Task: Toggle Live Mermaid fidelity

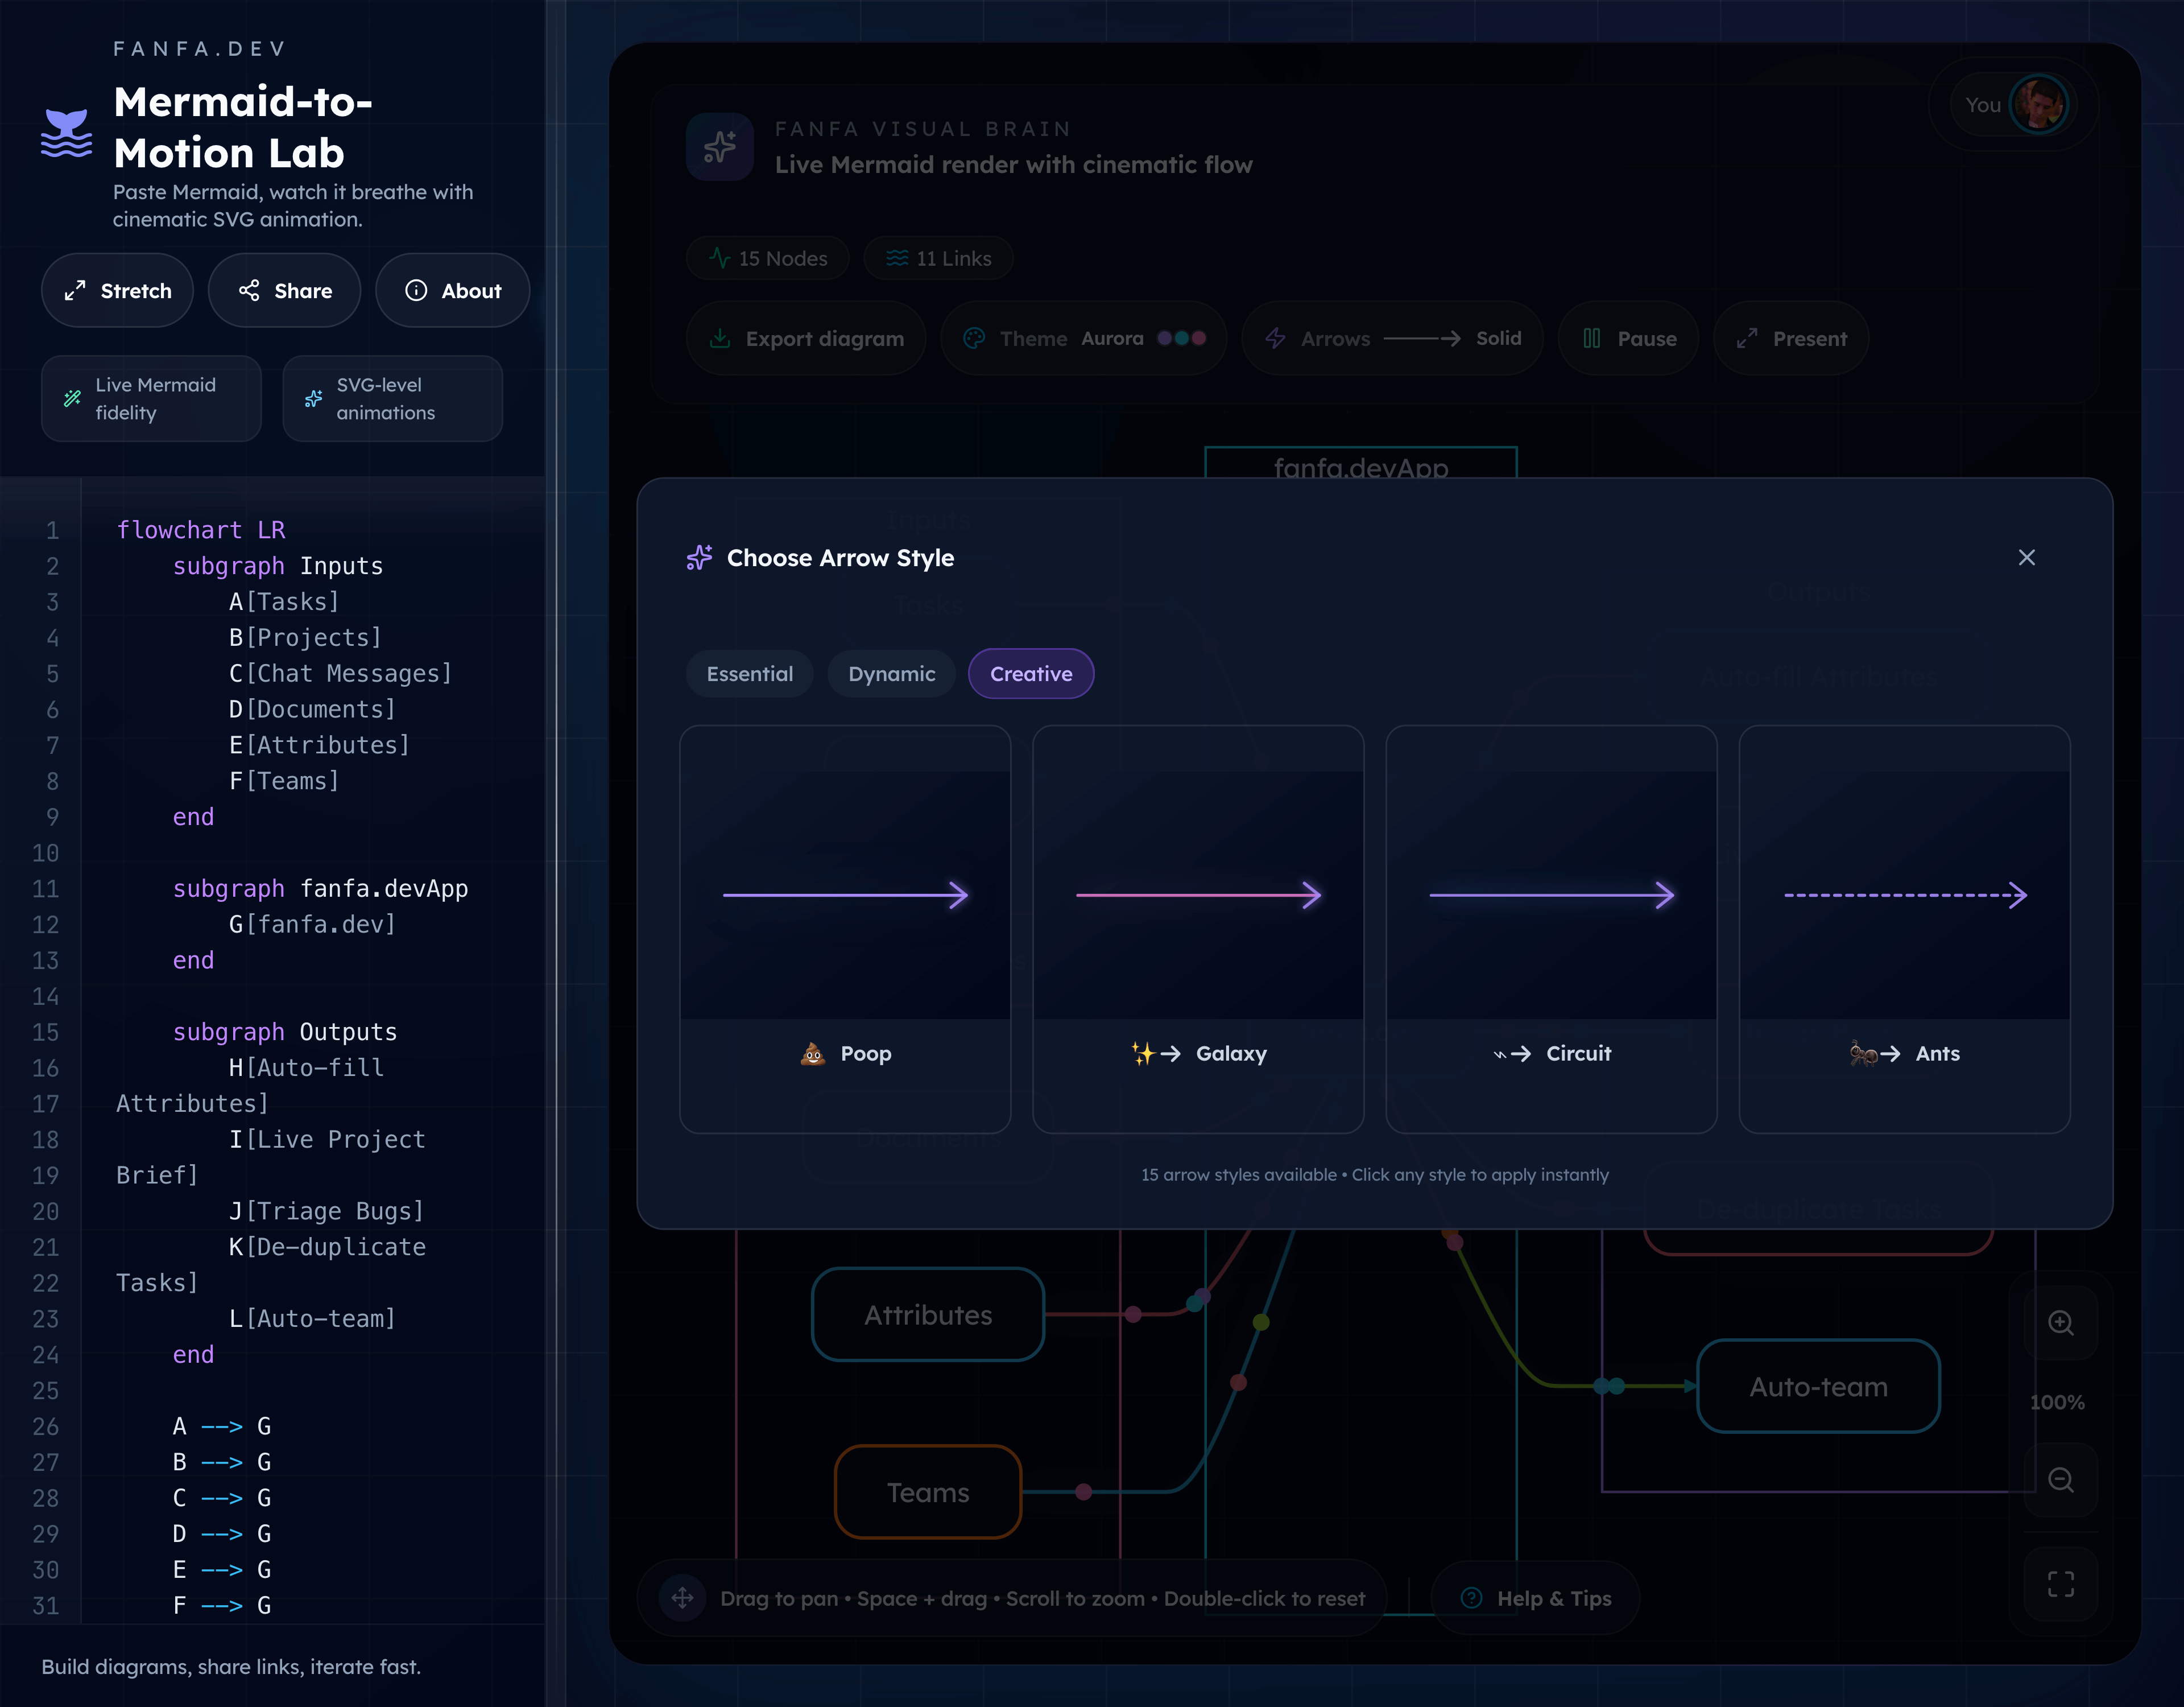Action: coord(151,398)
